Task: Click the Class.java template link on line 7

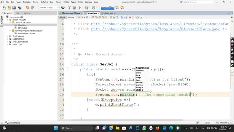Action: tap(156, 29)
